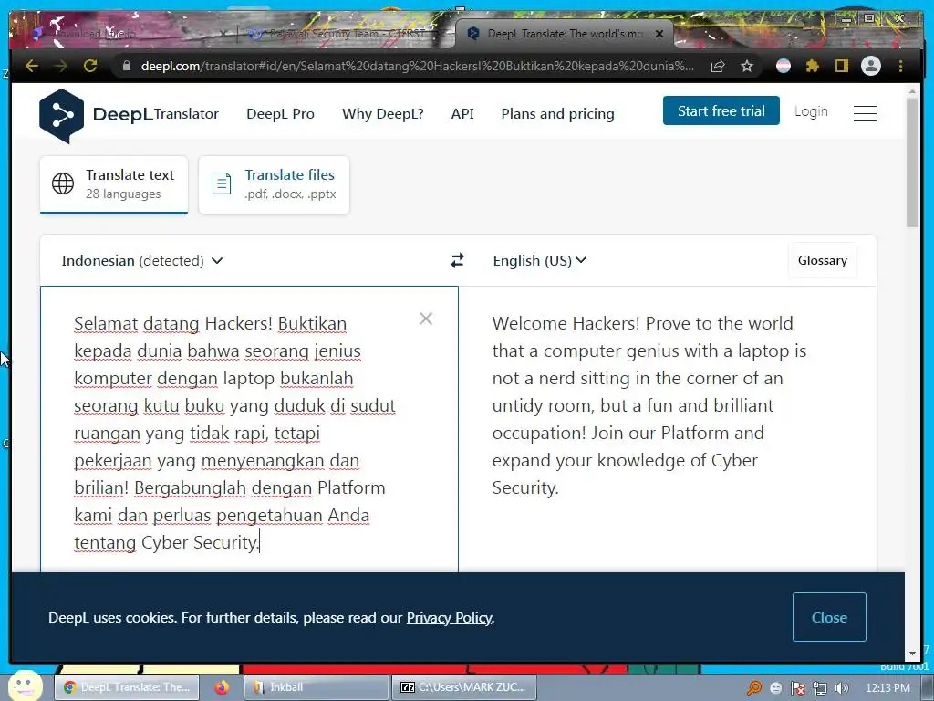Click the round striped extension icon
The width and height of the screenshot is (934, 701).
(x=784, y=66)
